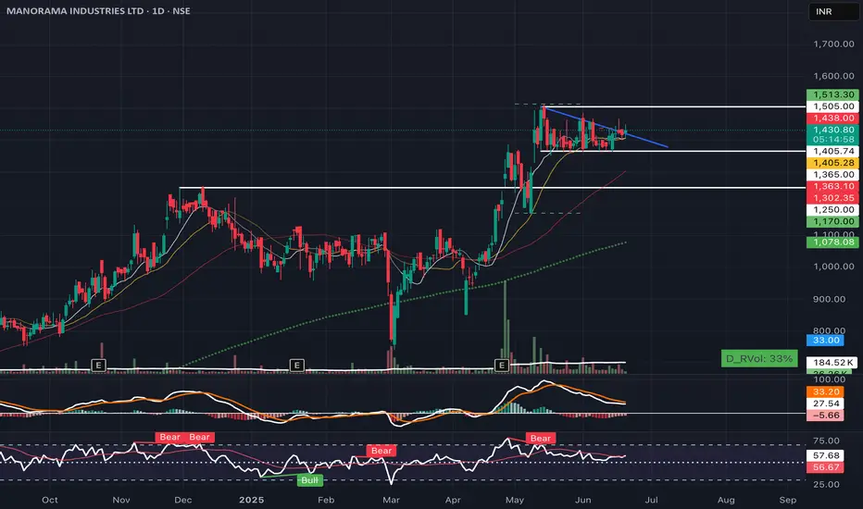Select the 1,438.00 red price tag

click(x=832, y=118)
